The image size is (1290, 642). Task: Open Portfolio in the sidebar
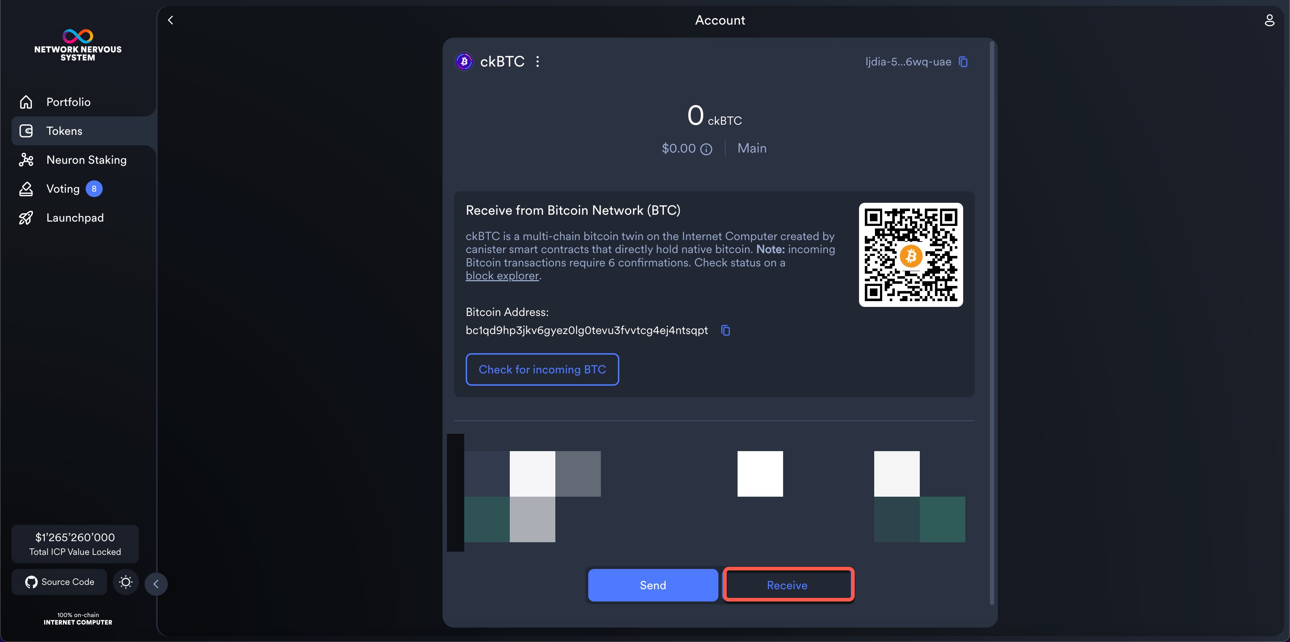[x=68, y=102]
